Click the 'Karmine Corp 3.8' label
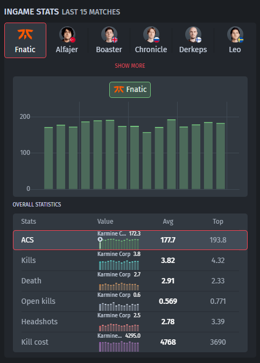Screen dimensions: 260x363 click(119, 254)
